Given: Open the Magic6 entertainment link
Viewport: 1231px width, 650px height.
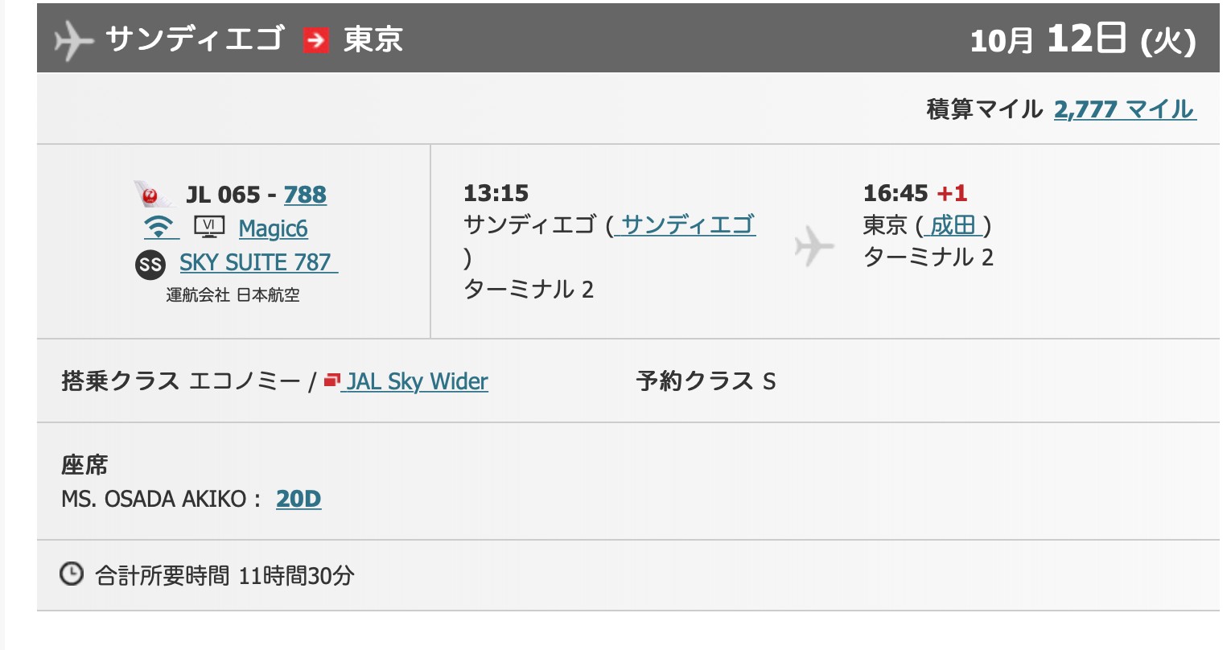Looking at the screenshot, I should (274, 228).
